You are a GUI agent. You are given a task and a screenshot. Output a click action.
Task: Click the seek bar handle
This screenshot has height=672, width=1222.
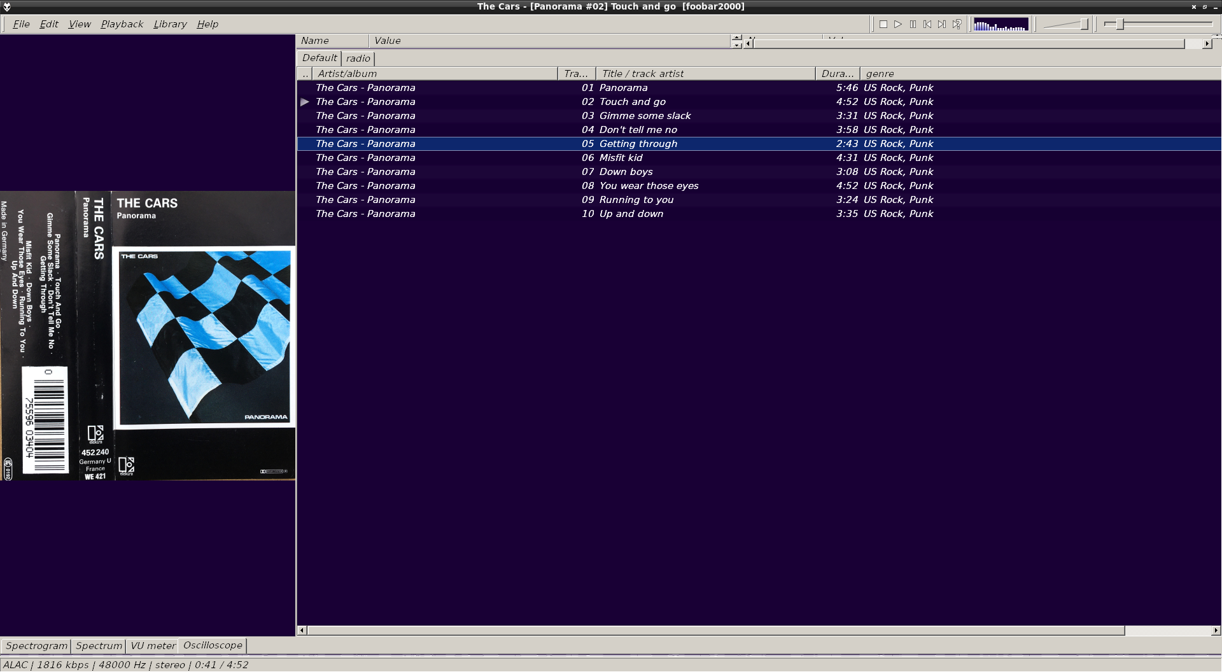(1120, 24)
